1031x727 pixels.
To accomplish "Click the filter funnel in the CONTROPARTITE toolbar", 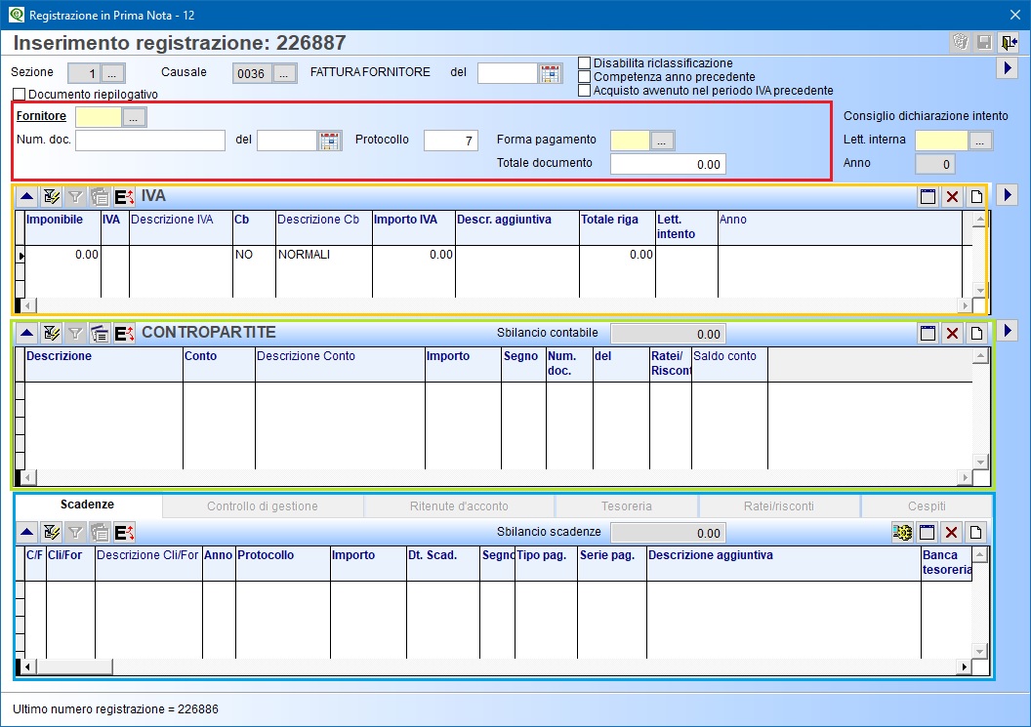I will coord(75,333).
